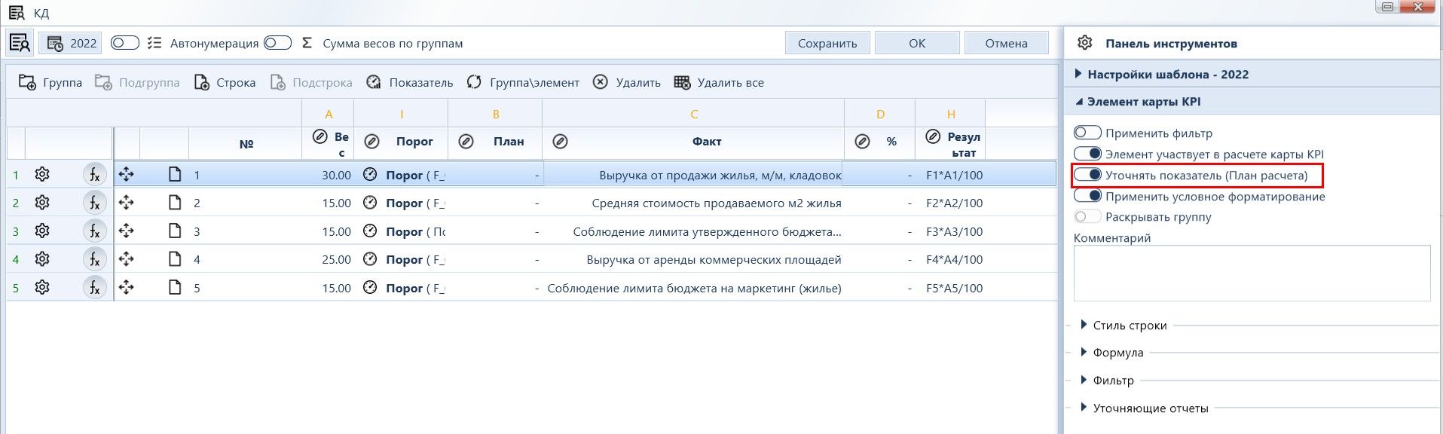Click edit icon in Результат column header

click(933, 136)
